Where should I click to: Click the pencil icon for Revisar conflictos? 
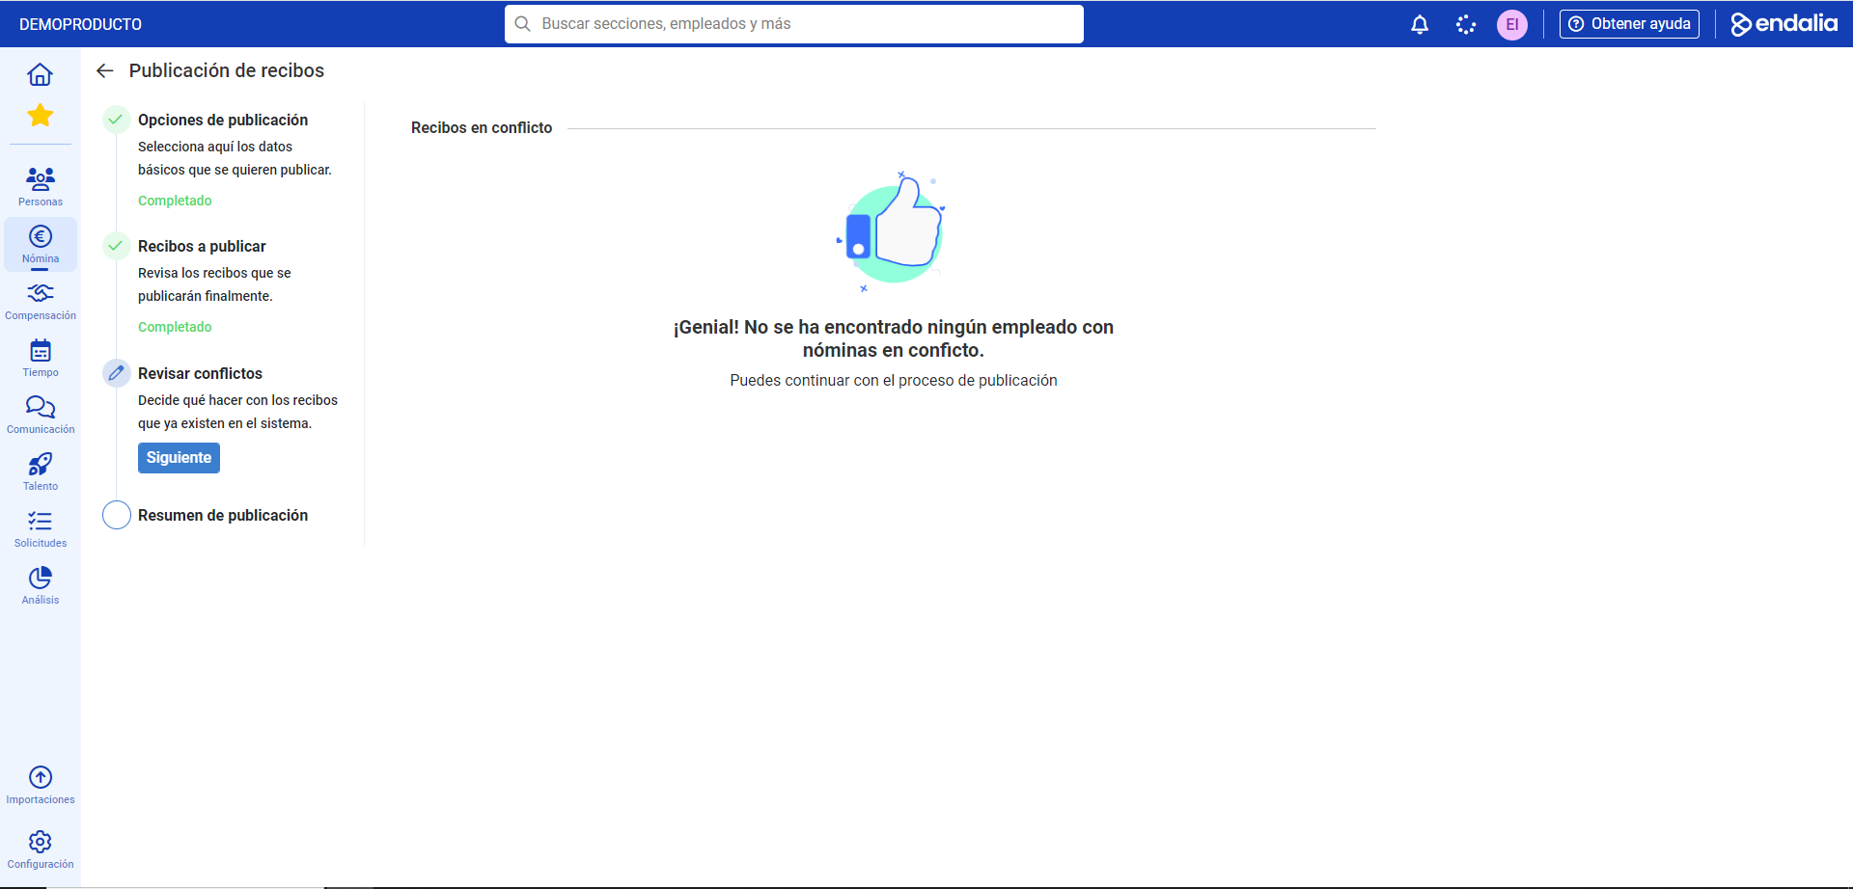(x=117, y=373)
